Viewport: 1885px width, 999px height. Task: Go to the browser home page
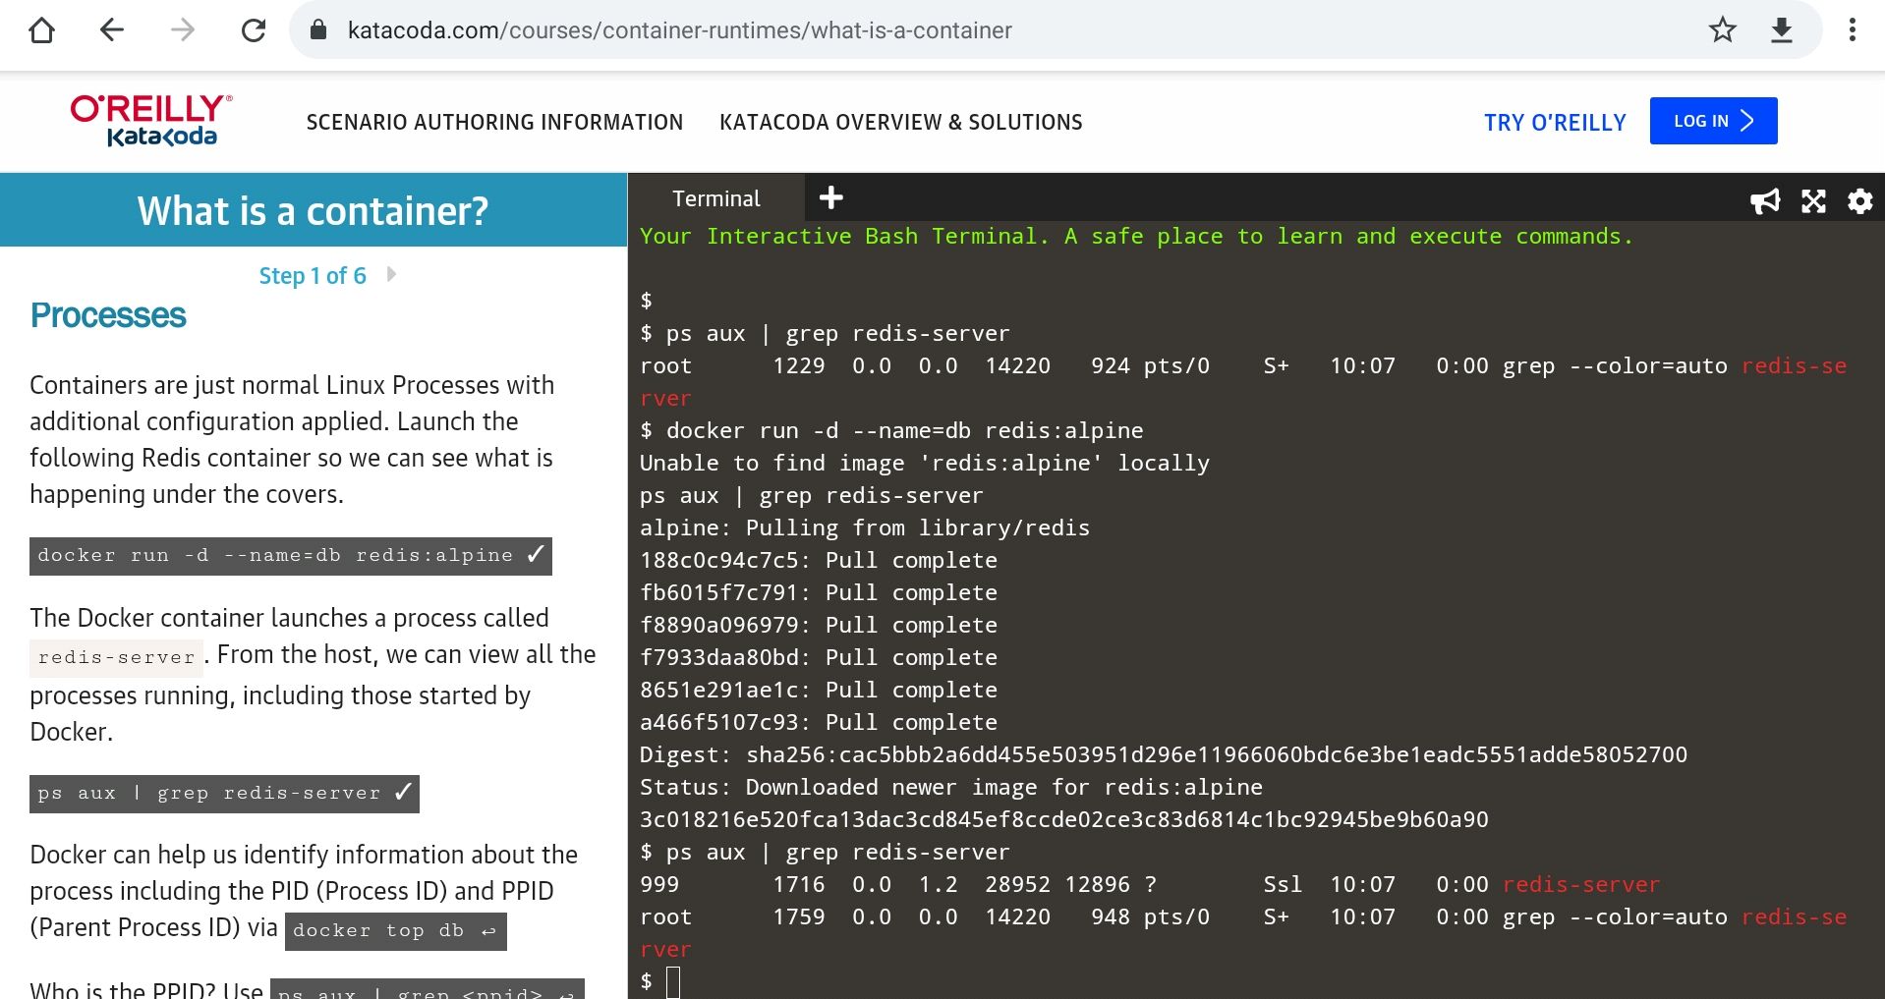coord(41,30)
